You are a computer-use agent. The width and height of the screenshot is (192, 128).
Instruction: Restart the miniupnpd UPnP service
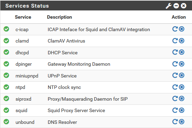tap(175, 75)
